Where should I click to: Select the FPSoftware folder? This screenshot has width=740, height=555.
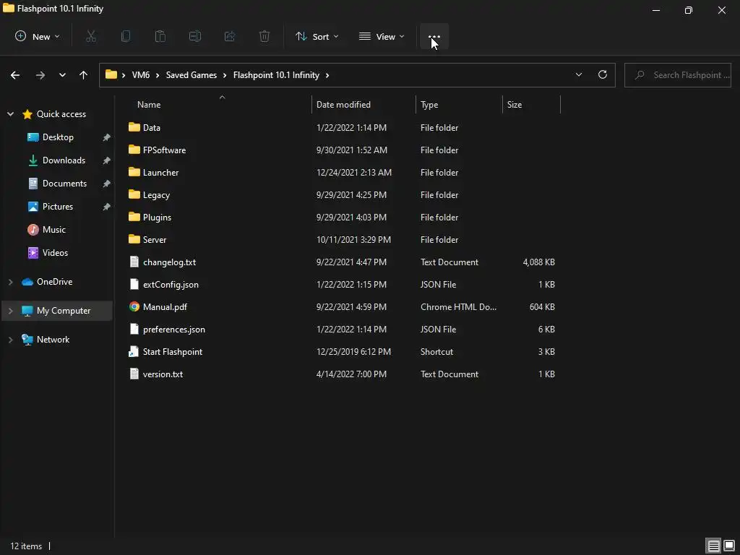click(164, 150)
